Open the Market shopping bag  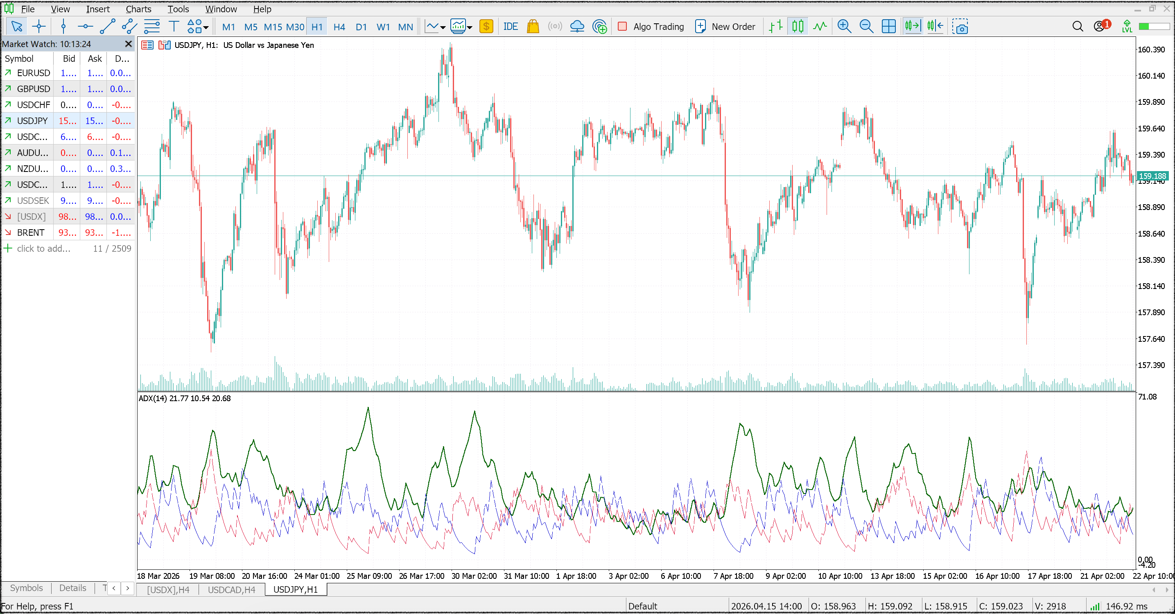tap(533, 27)
